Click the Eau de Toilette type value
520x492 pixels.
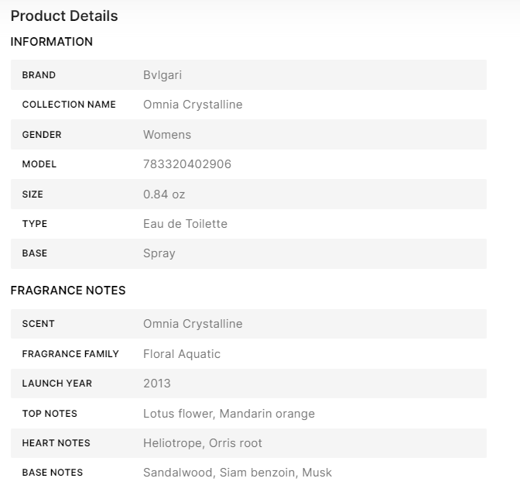click(185, 224)
